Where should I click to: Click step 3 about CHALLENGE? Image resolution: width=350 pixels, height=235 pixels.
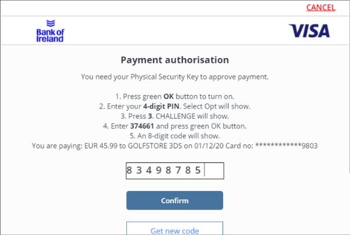tap(174, 116)
